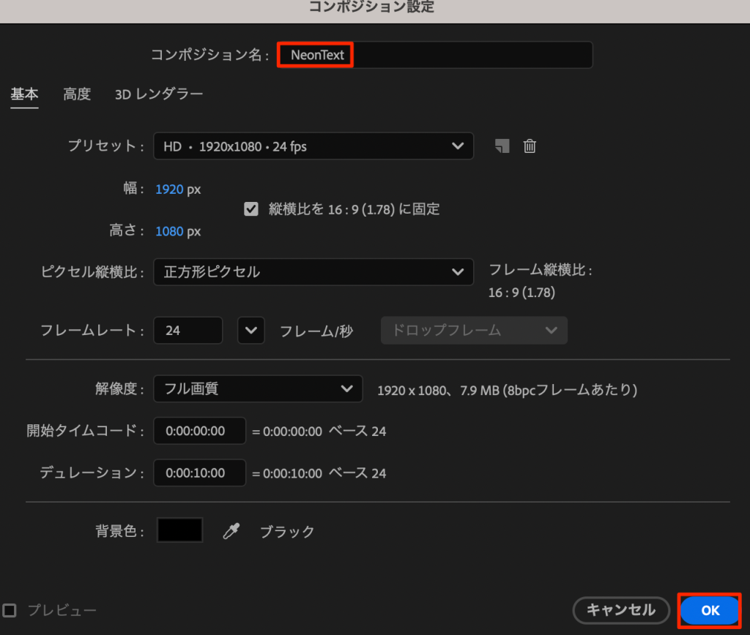Switch to the 高度 tab
This screenshot has width=750, height=635.
tap(77, 94)
